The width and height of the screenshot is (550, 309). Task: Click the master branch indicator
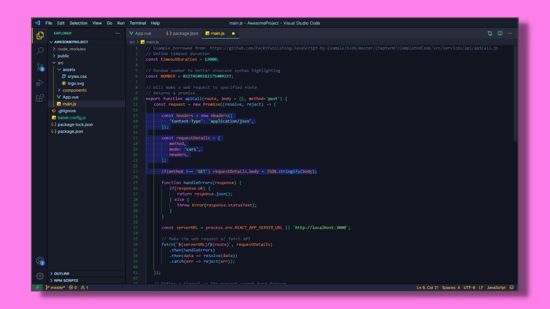(x=55, y=288)
